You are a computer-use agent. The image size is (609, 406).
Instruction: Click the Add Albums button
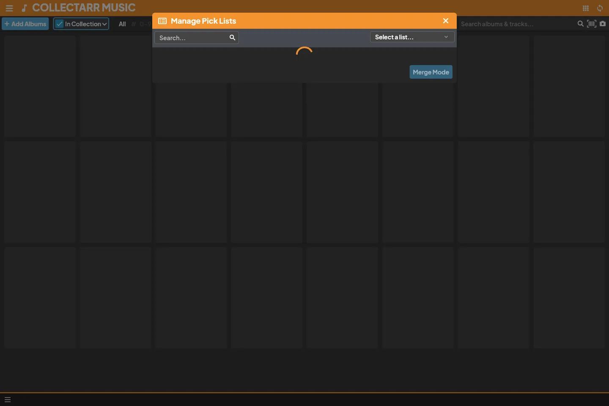pyautogui.click(x=25, y=24)
